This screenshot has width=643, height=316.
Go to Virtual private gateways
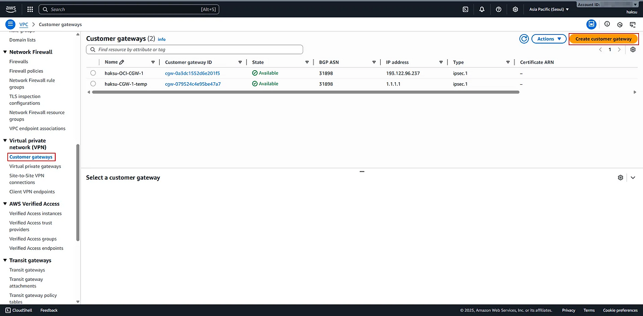(35, 166)
